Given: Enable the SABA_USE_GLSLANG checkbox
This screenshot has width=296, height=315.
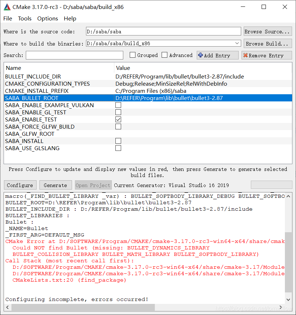Looking at the screenshot, I should pos(118,148).
